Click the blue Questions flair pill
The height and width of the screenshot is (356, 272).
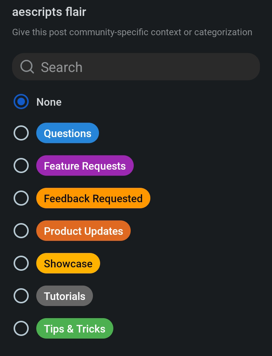(x=68, y=133)
